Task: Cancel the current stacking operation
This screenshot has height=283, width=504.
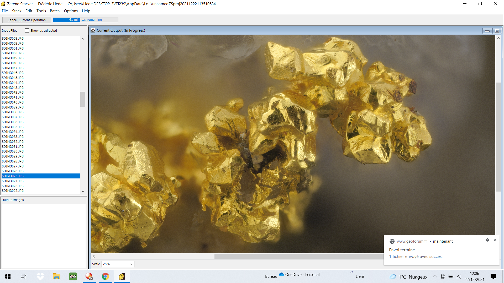Action: coord(27,20)
